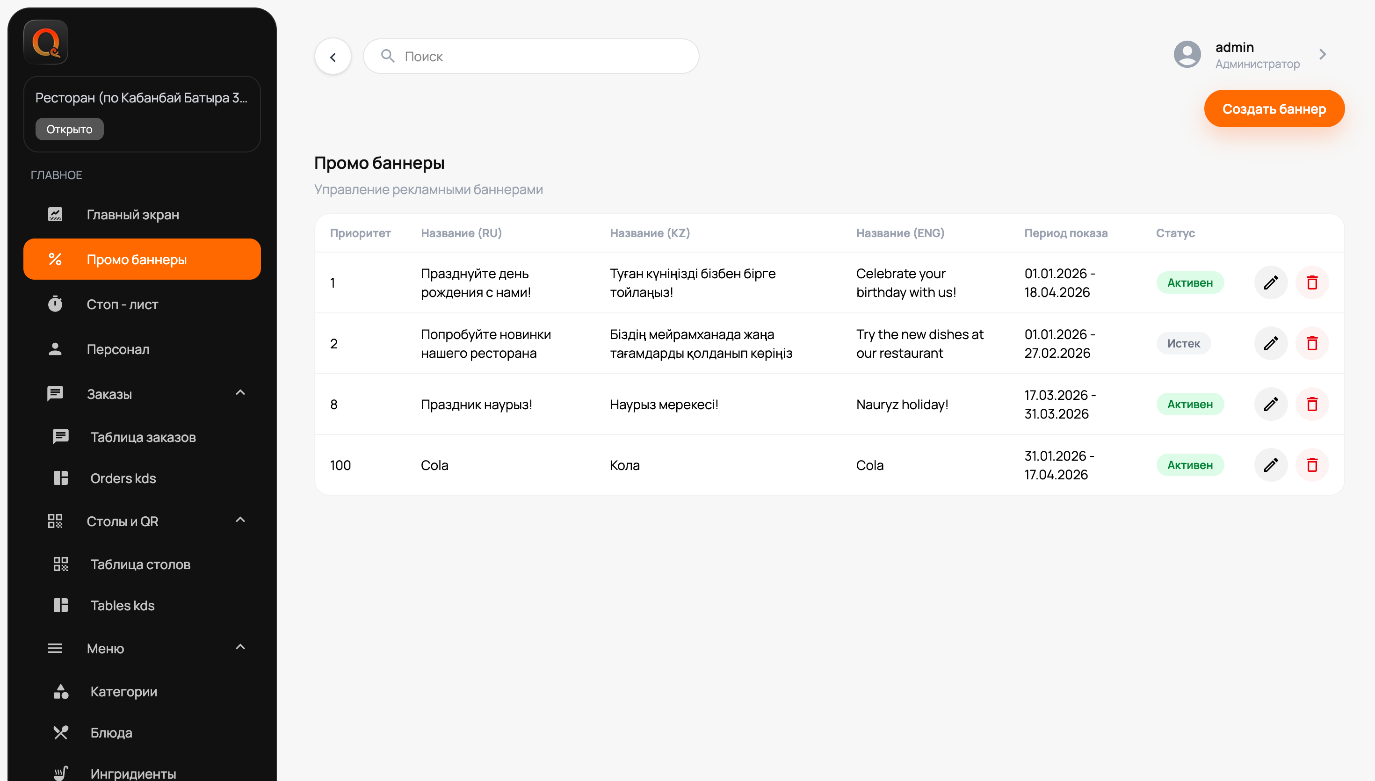Collapse the Меню section

(x=240, y=647)
